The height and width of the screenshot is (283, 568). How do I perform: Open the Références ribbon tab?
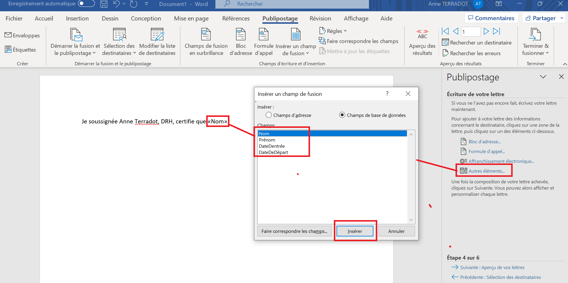(x=236, y=18)
